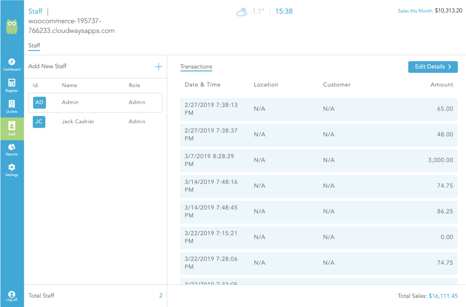Image resolution: width=466 pixels, height=307 pixels.
Task: Click the Edit Details button
Action: pos(433,67)
